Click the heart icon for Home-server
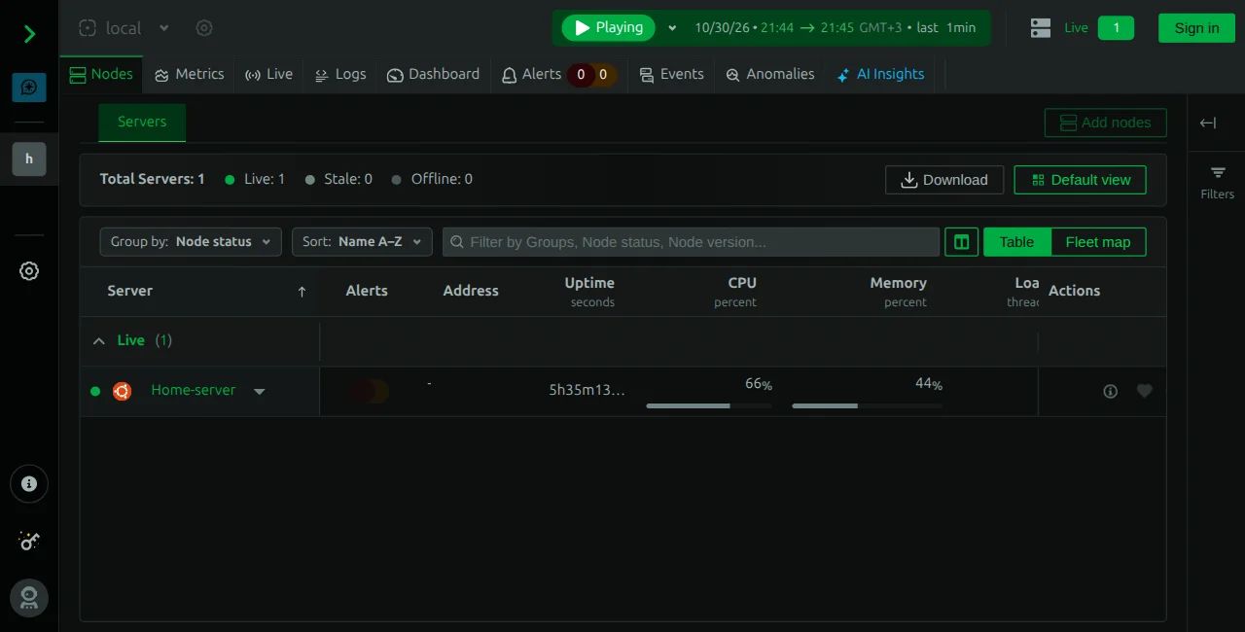The height and width of the screenshot is (632, 1245). point(1145,391)
